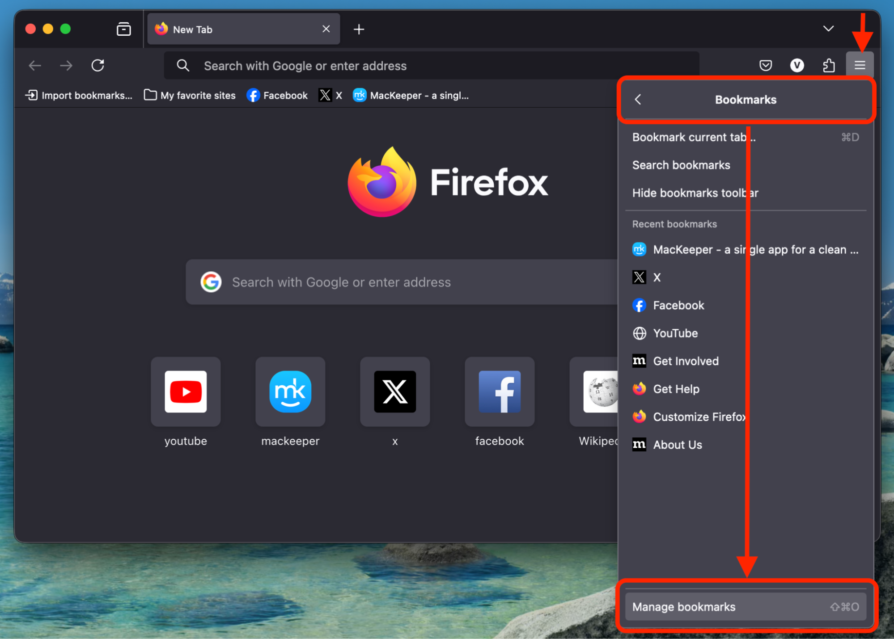894x639 pixels.
Task: Select the search magnifier in the address bar
Action: (183, 65)
